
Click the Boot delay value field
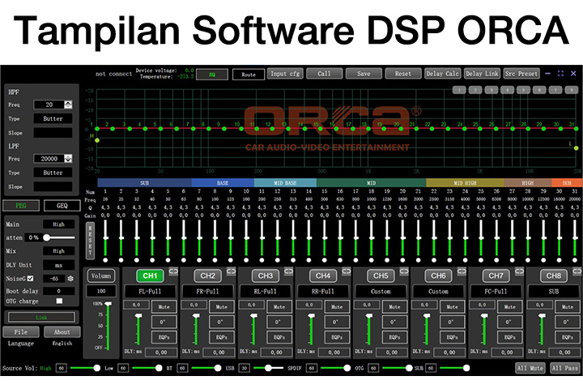[x=59, y=291]
